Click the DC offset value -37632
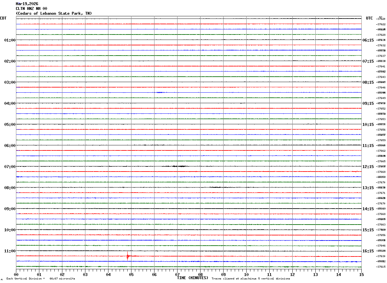The height and width of the screenshot is (283, 387). 381,45
